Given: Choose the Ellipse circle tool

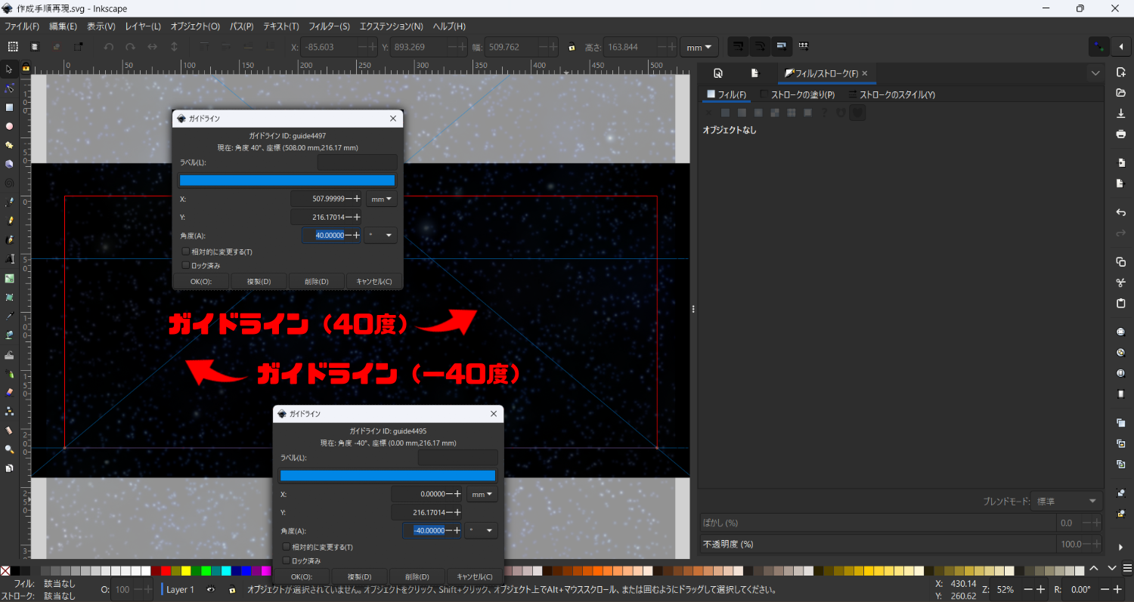Looking at the screenshot, I should 9,126.
